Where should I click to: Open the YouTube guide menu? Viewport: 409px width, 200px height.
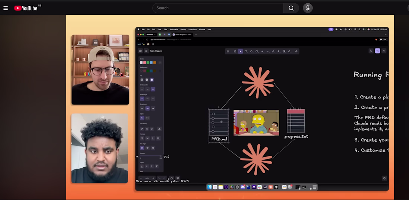coord(6,8)
